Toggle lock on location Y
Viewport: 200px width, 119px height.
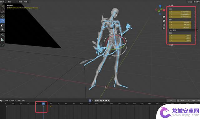pyautogui.click(x=195, y=14)
